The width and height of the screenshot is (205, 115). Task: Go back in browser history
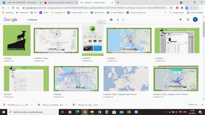point(3,8)
